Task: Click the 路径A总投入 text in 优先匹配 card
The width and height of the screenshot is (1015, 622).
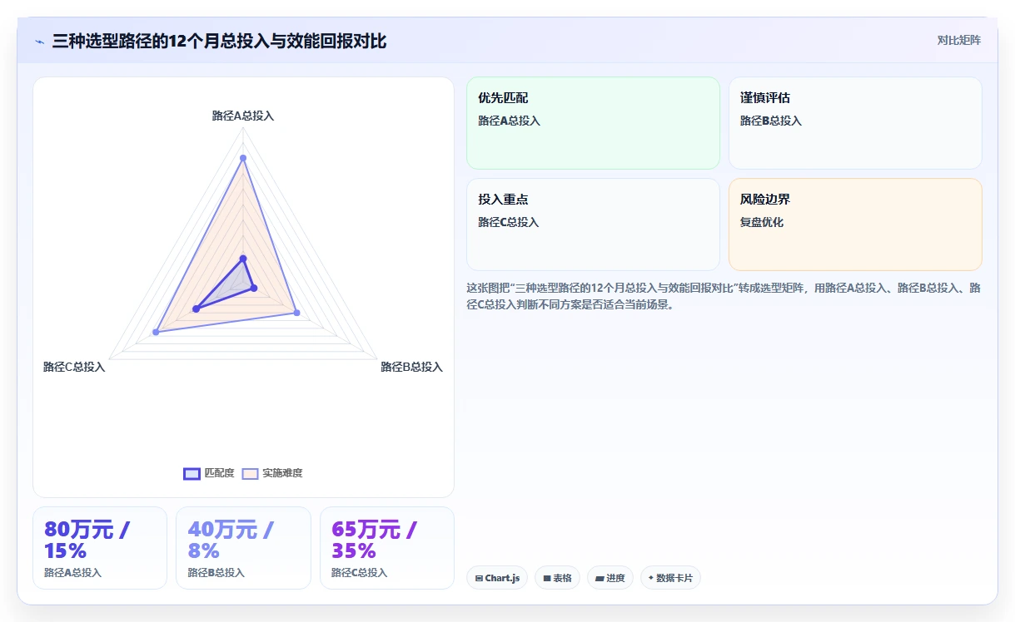Action: (x=509, y=121)
